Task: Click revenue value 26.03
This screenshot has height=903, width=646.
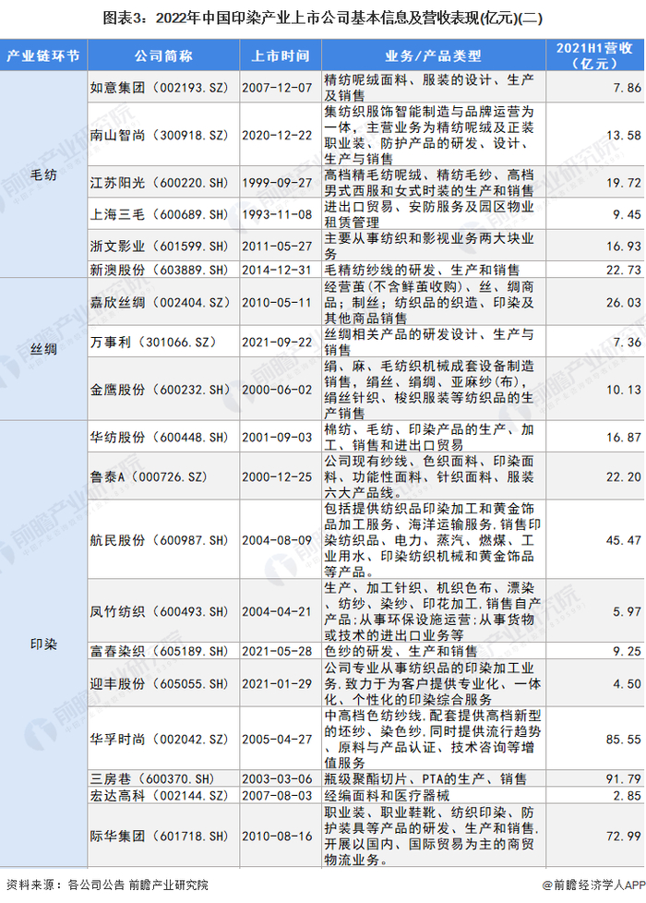Action: 624,302
